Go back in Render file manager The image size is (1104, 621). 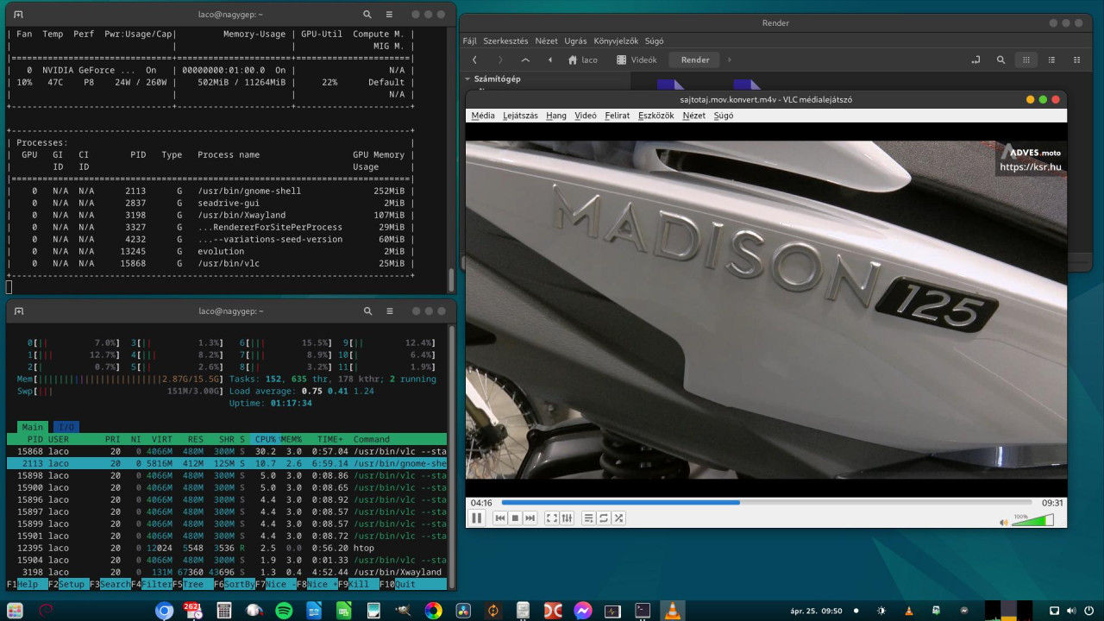pos(474,60)
